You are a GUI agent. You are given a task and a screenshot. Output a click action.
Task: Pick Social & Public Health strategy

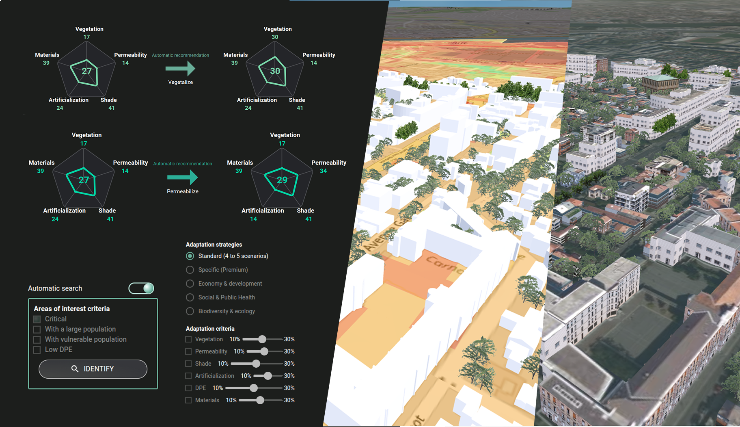pyautogui.click(x=190, y=297)
